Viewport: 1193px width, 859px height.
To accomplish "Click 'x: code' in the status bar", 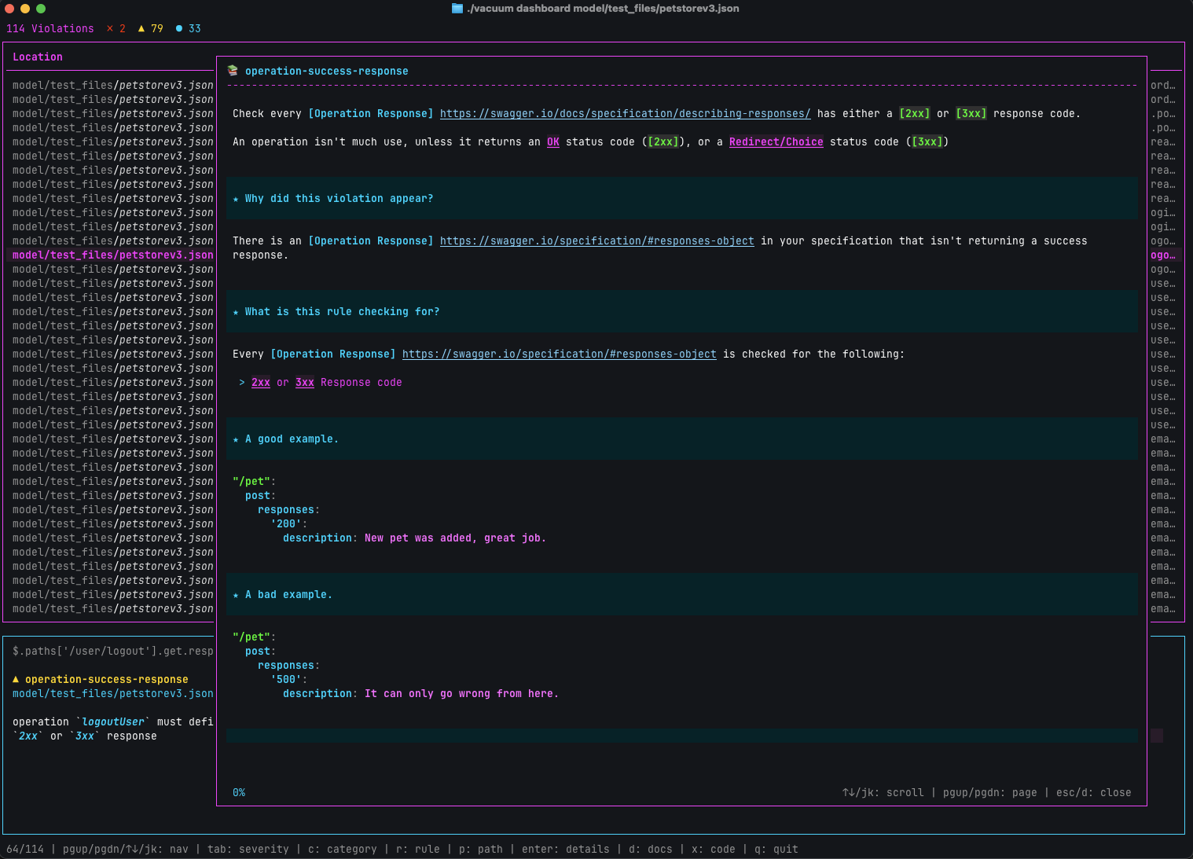I will tap(714, 849).
